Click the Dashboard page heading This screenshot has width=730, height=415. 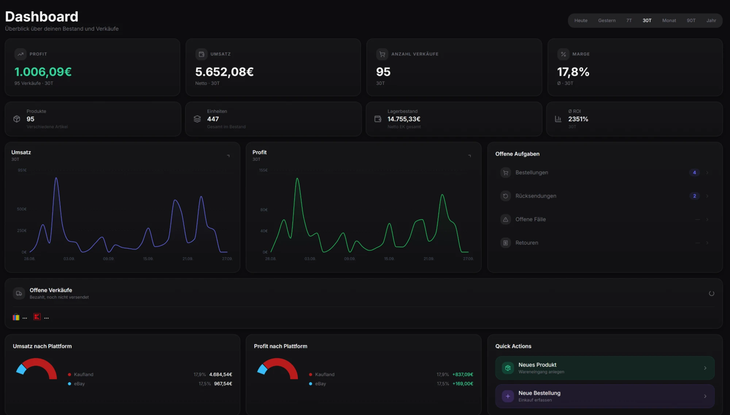[42, 17]
